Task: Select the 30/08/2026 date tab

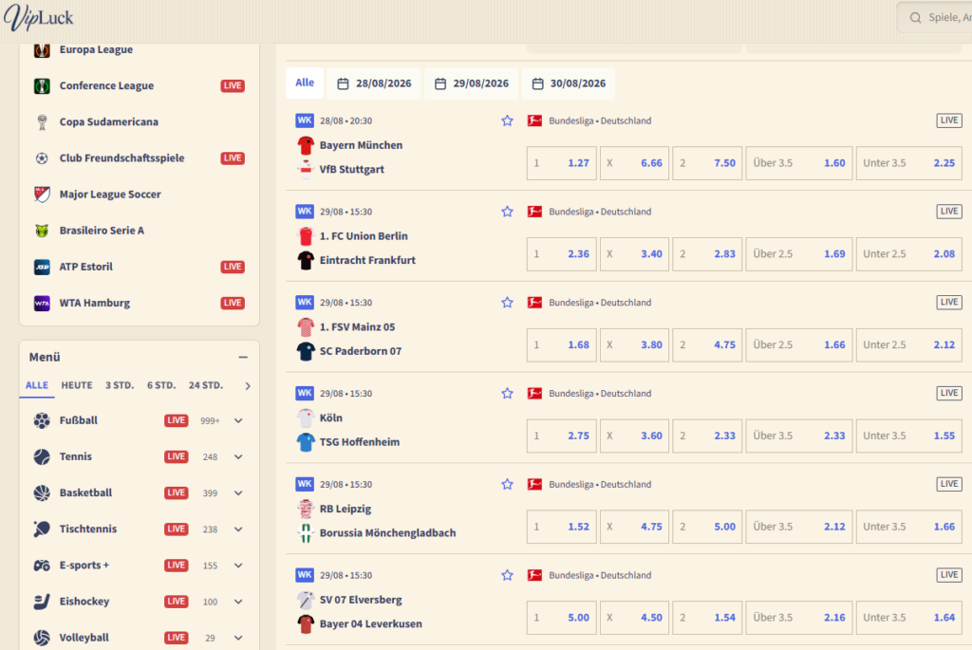Action: 570,84
